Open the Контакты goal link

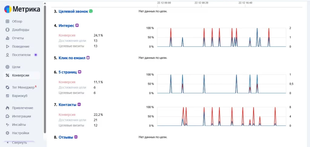(67, 105)
